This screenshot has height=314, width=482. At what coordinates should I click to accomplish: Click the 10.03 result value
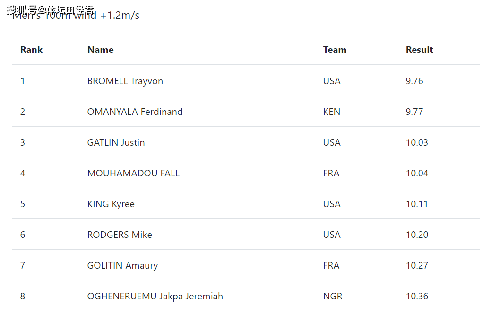coord(417,142)
